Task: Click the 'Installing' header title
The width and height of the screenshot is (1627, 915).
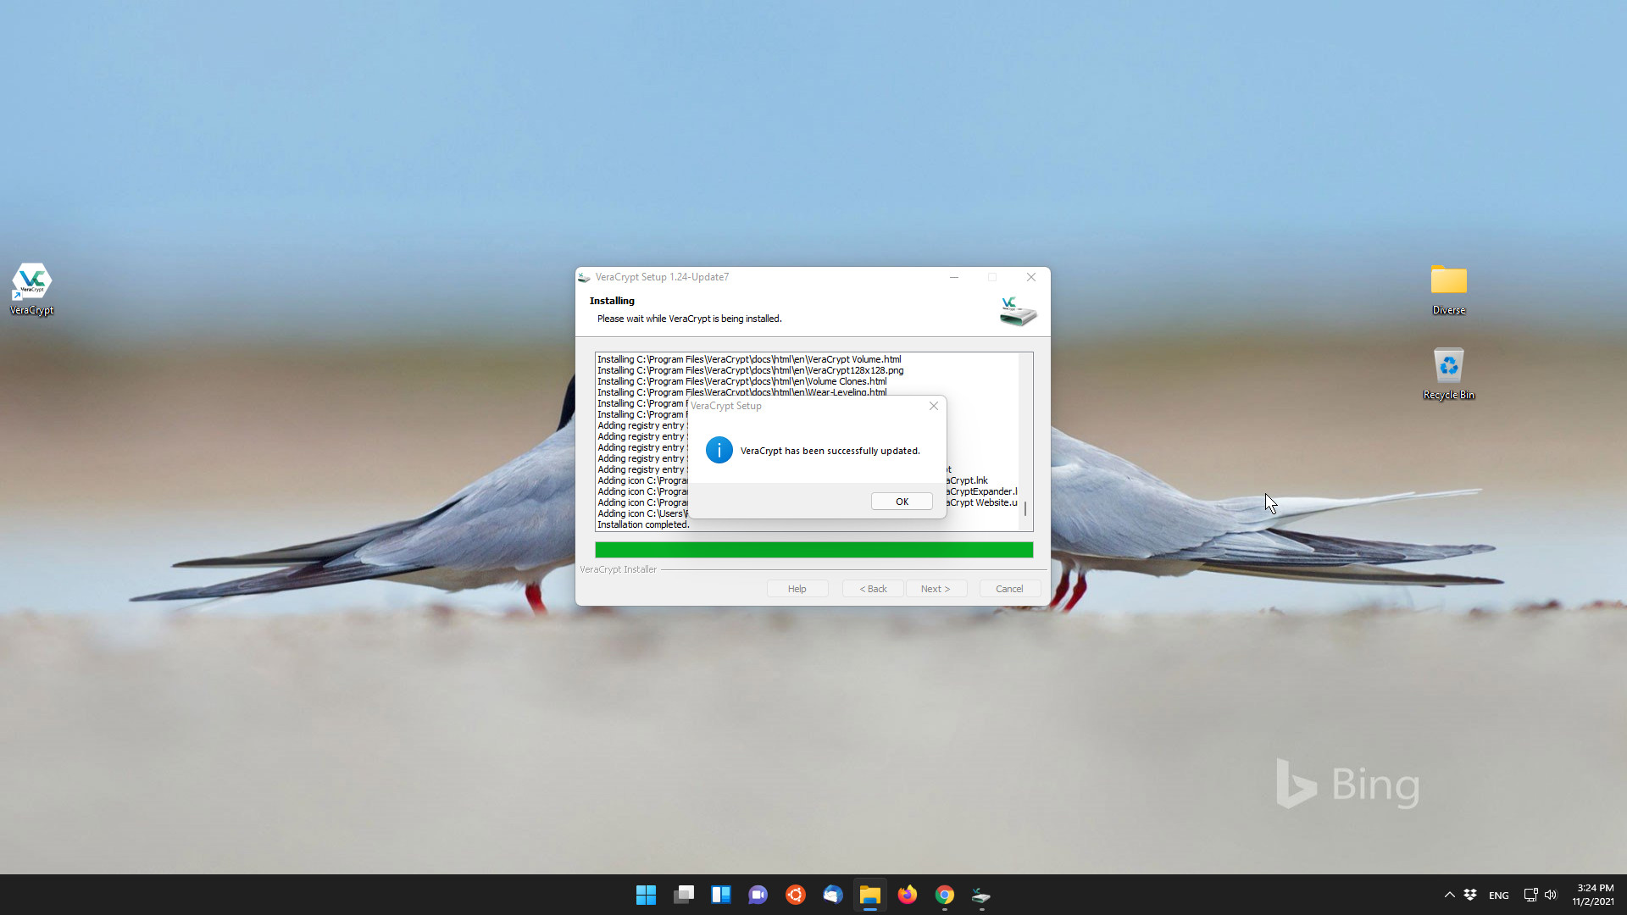Action: (612, 301)
